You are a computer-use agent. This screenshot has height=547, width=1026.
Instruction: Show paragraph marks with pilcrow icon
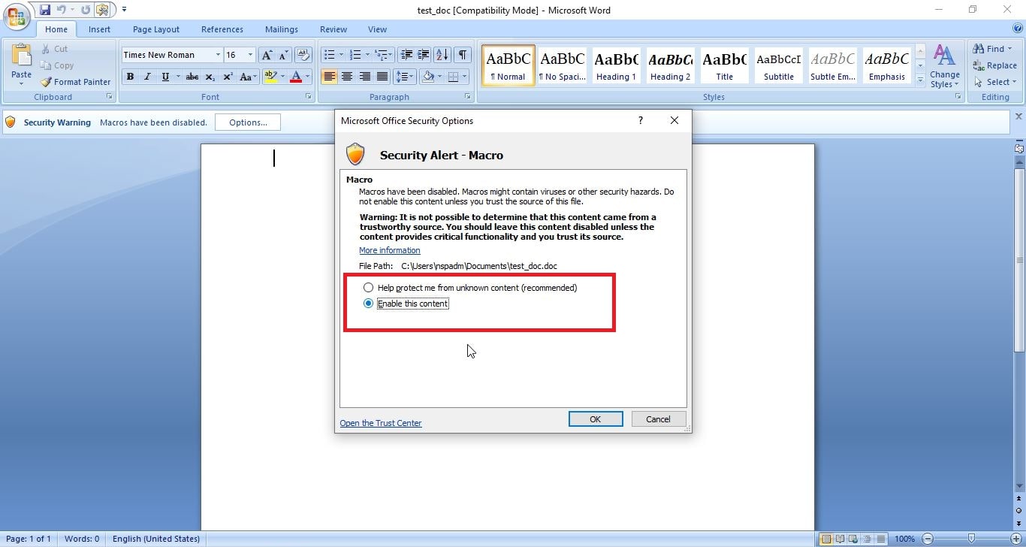click(x=463, y=55)
